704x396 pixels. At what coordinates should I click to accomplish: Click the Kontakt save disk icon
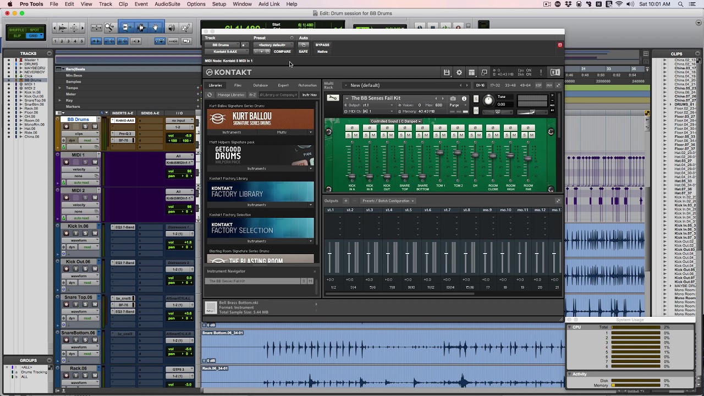pos(447,73)
